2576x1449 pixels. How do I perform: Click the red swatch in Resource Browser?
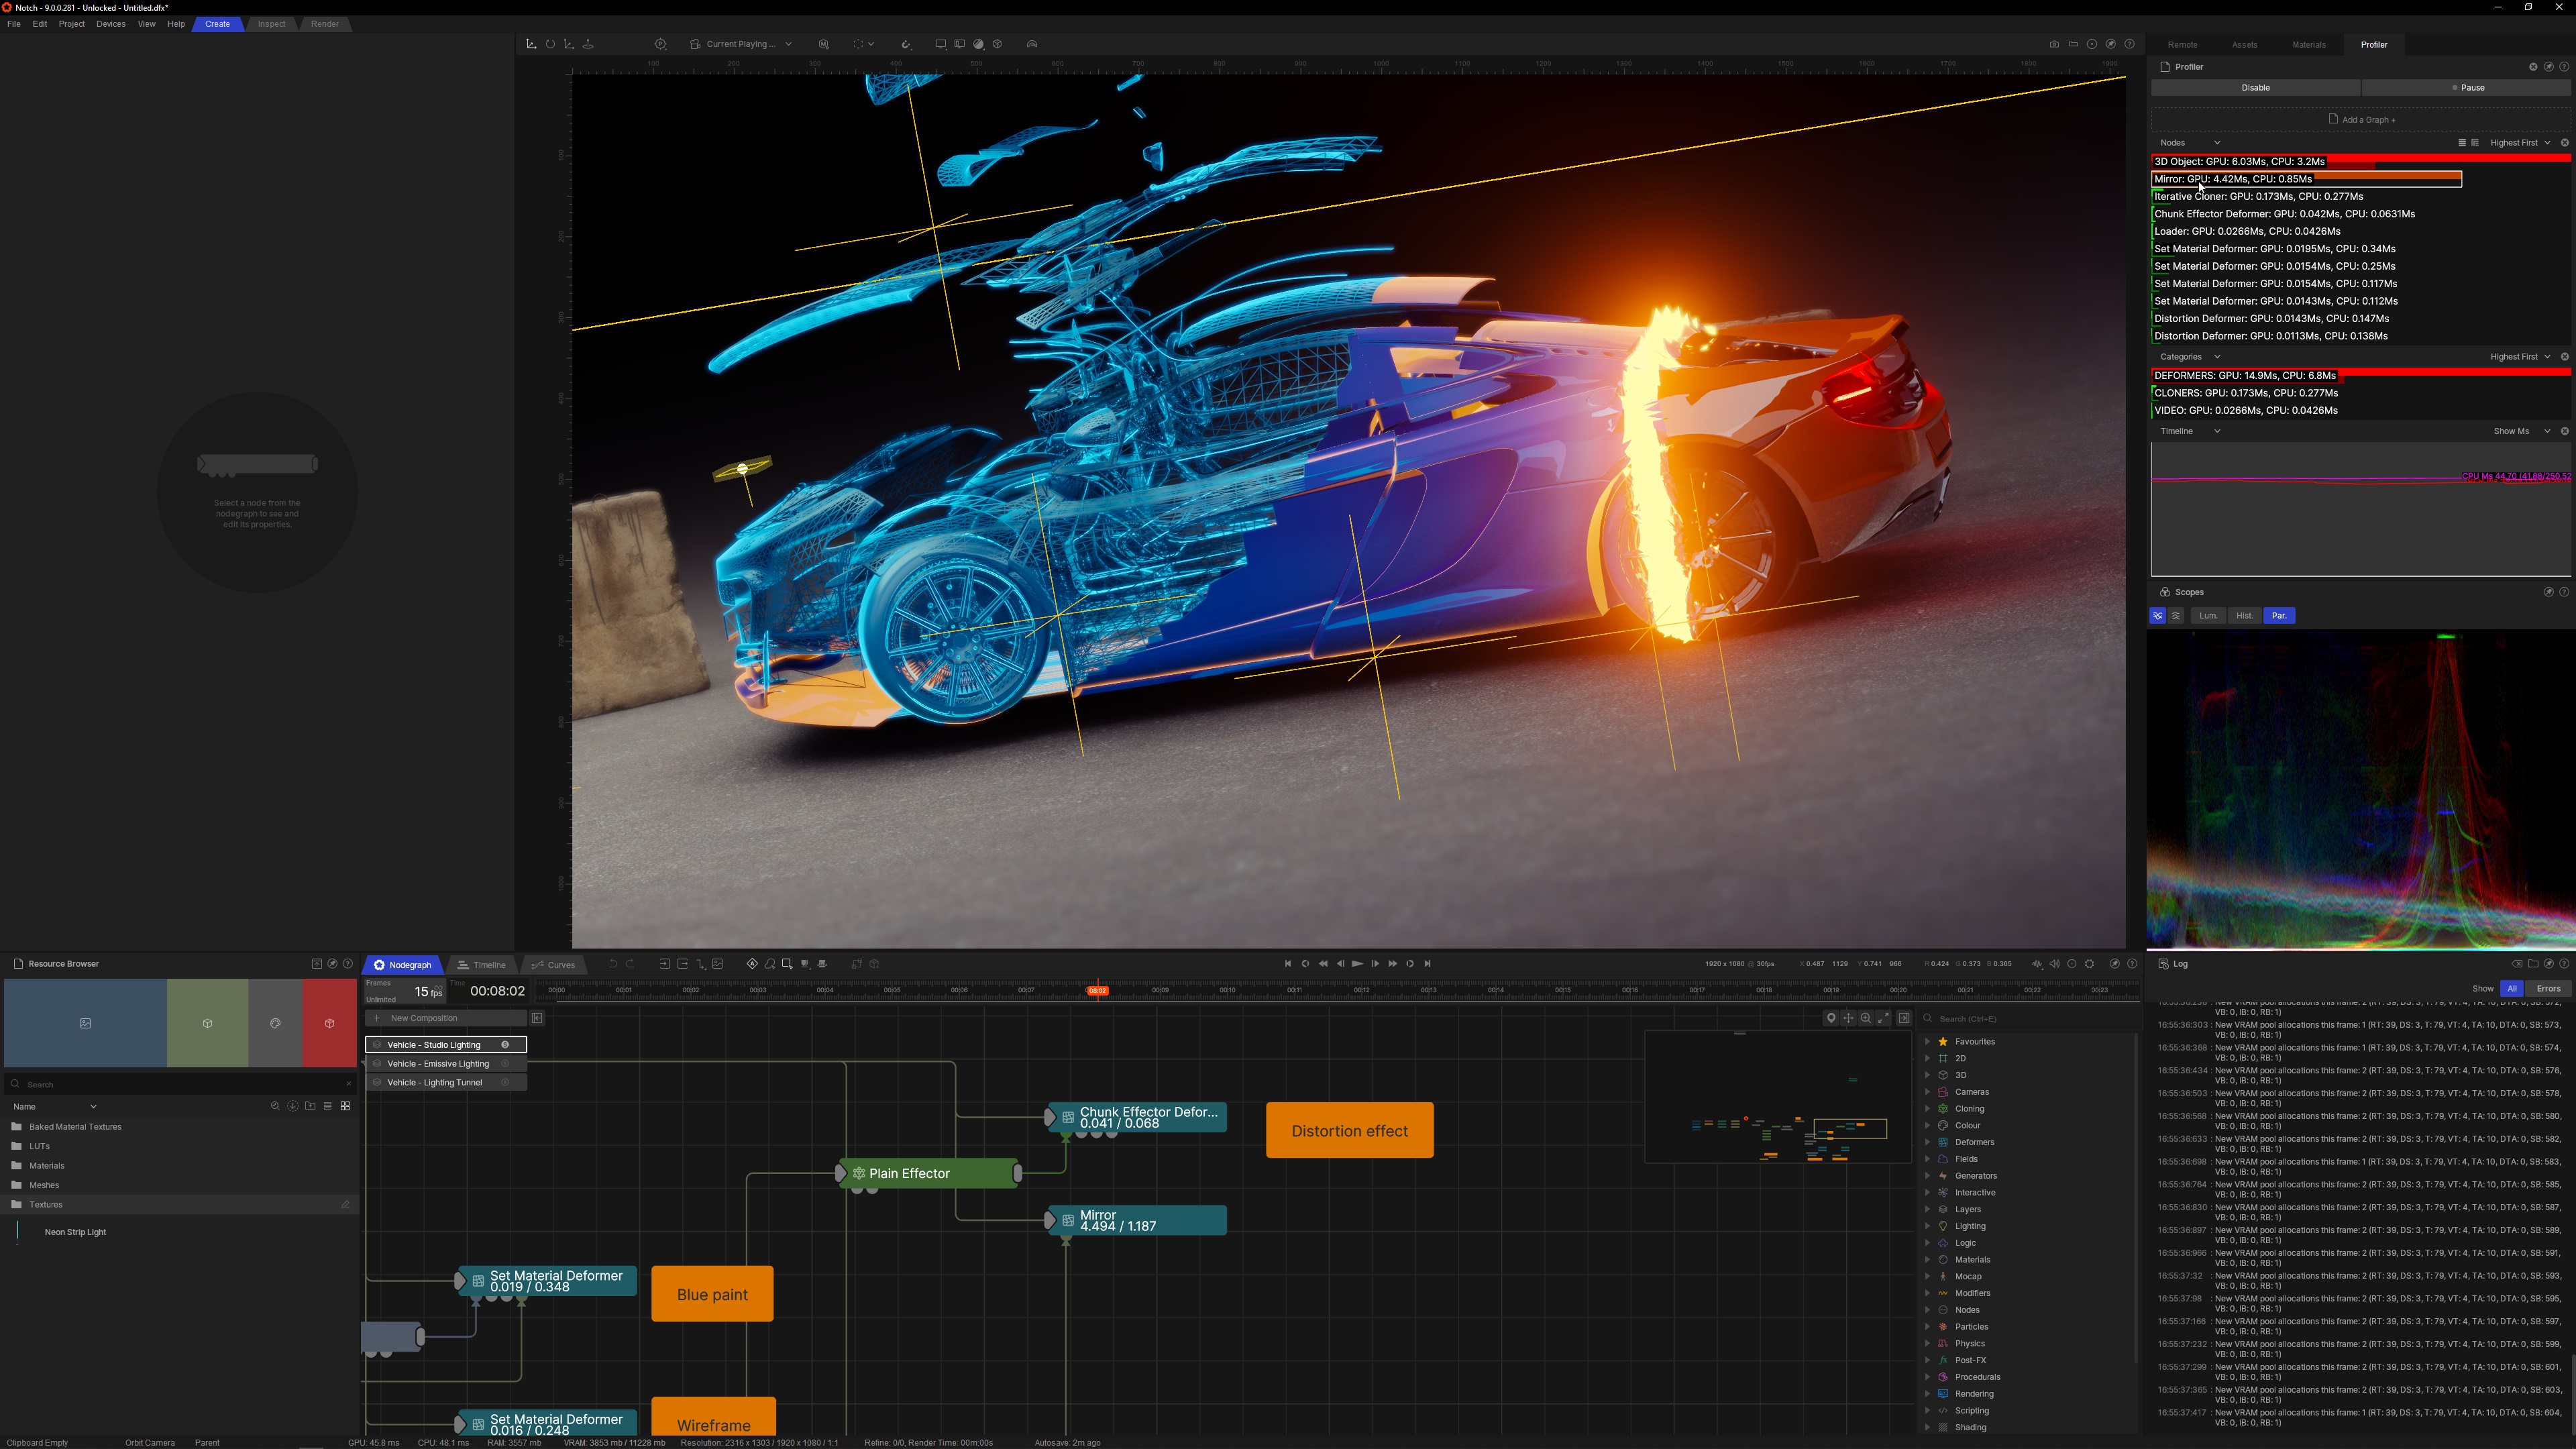(x=329, y=1023)
